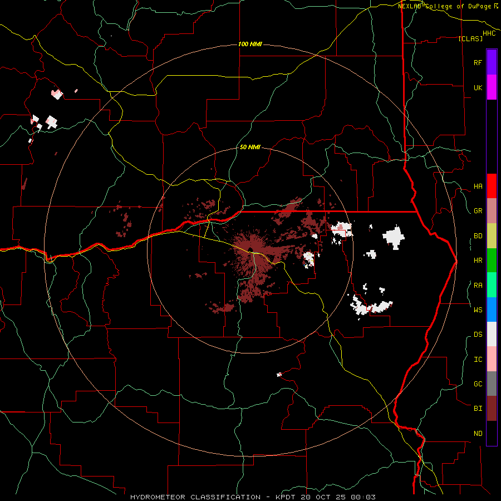This screenshot has width=501, height=501.
Task: Click the HHC product code text
Action: click(x=489, y=33)
